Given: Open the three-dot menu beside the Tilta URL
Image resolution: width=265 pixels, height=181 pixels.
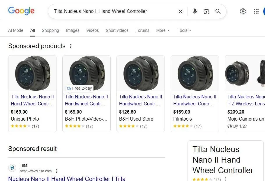Looking at the screenshot, I should pos(56,171).
